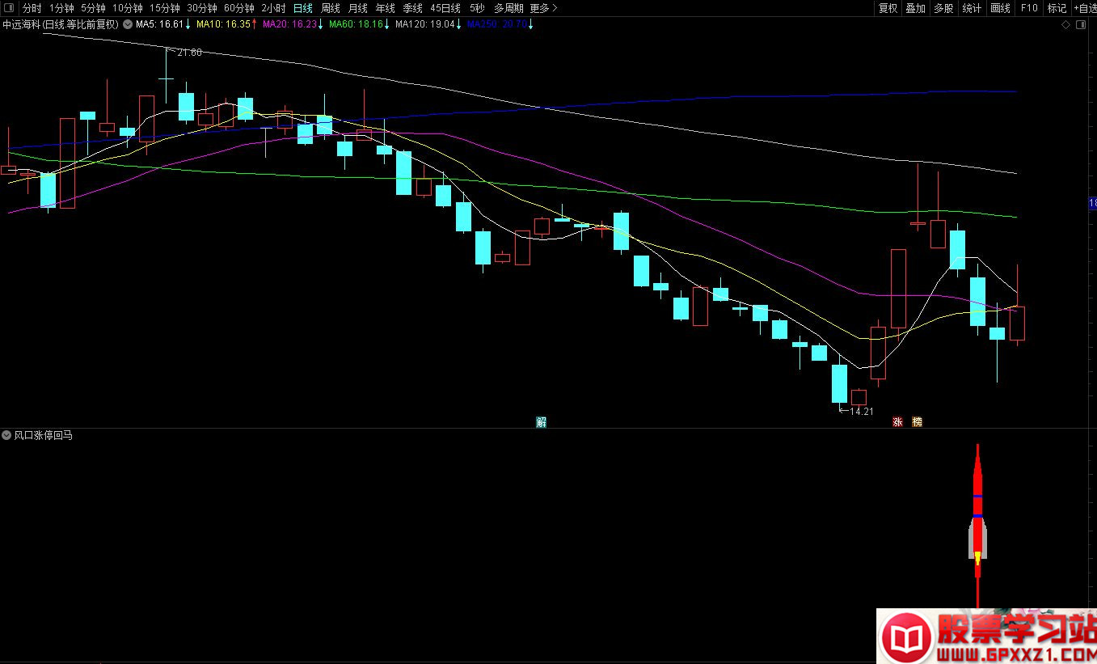Open the 多股 multi-stock view
The height and width of the screenshot is (664, 1097).
943,8
